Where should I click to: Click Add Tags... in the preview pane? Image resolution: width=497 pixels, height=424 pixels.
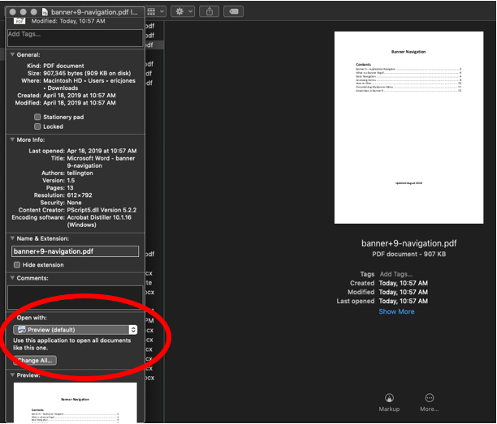[x=396, y=274]
